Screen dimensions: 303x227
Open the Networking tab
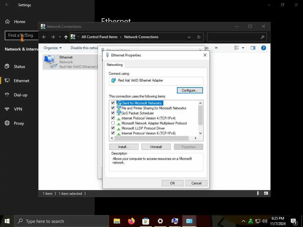(x=115, y=65)
